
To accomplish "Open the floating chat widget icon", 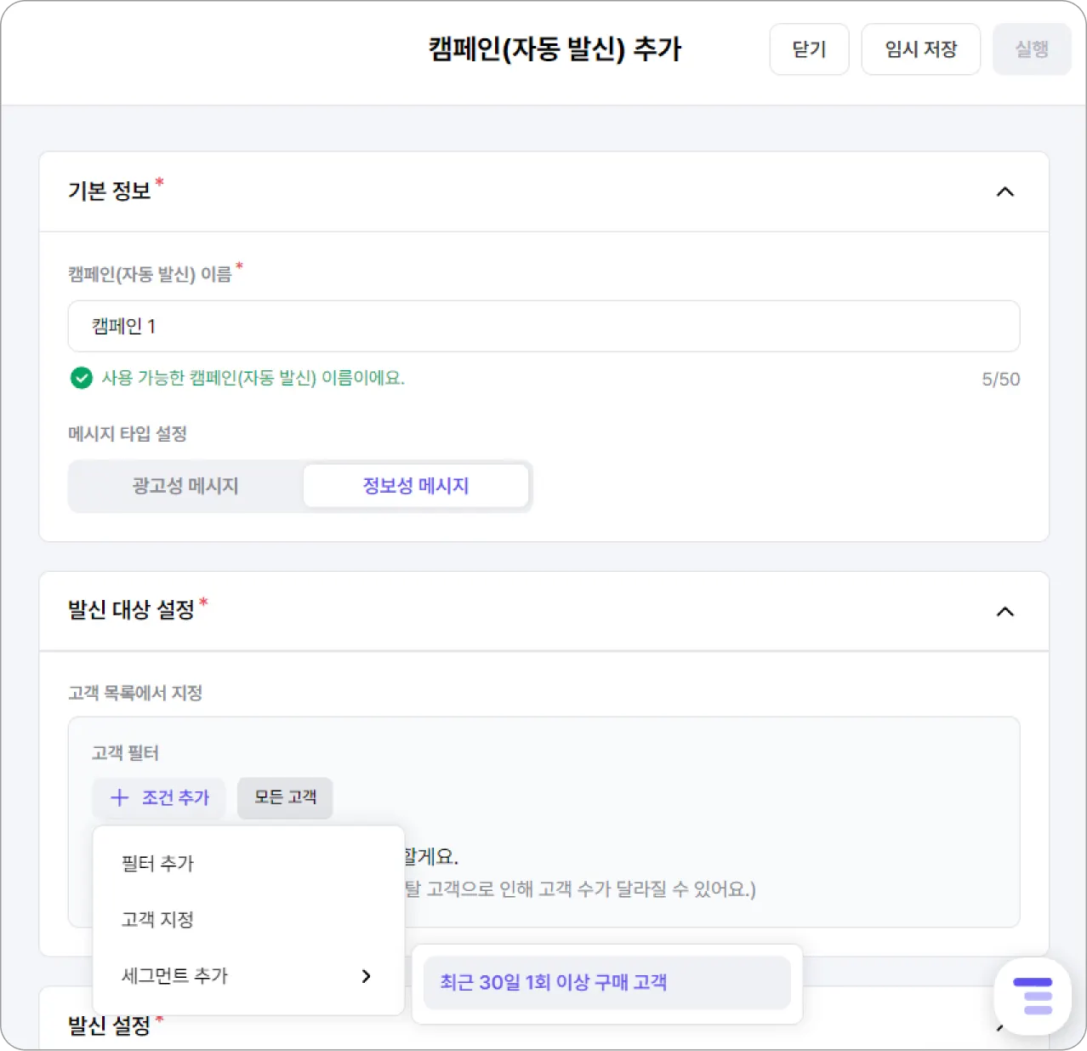I will (1033, 997).
